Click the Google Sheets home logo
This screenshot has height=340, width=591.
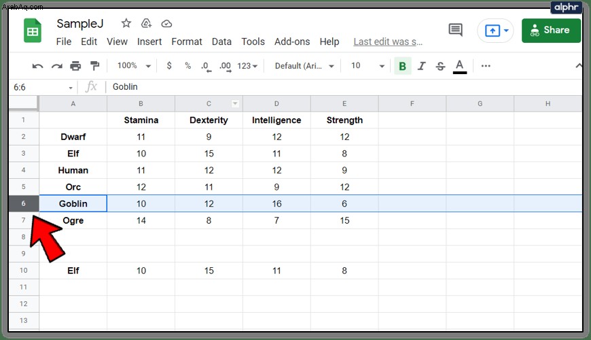coord(33,31)
